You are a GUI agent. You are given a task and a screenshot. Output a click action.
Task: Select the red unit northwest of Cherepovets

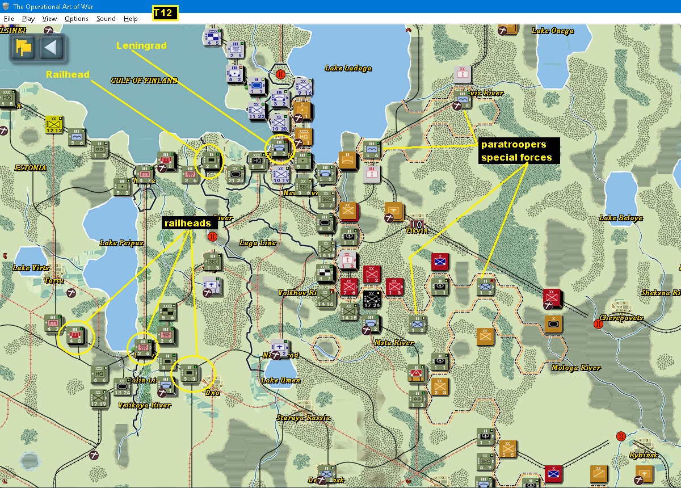point(552,298)
